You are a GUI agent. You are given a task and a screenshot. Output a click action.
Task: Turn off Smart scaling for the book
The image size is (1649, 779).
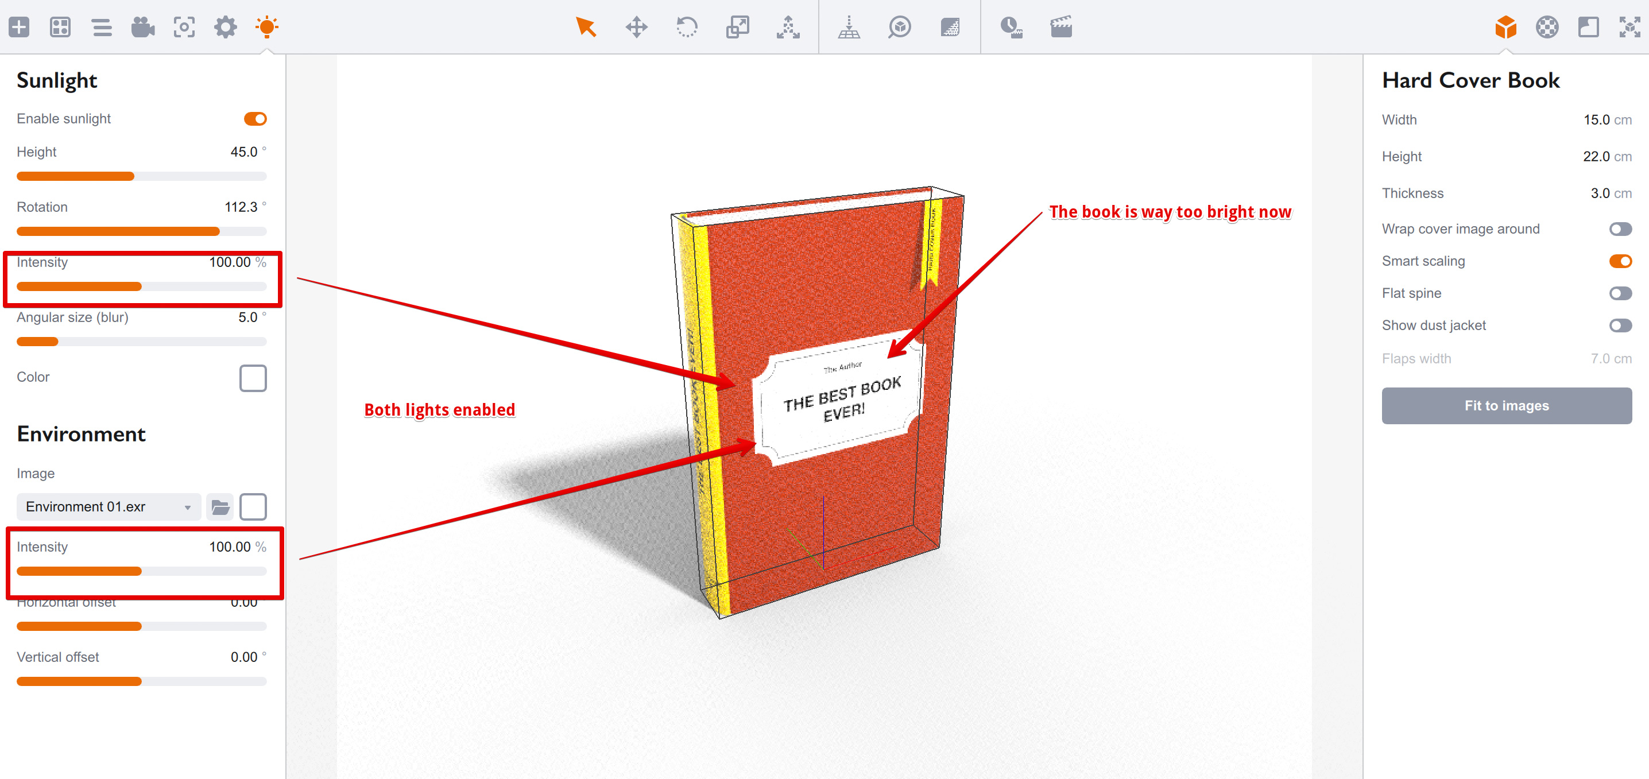pyautogui.click(x=1620, y=261)
